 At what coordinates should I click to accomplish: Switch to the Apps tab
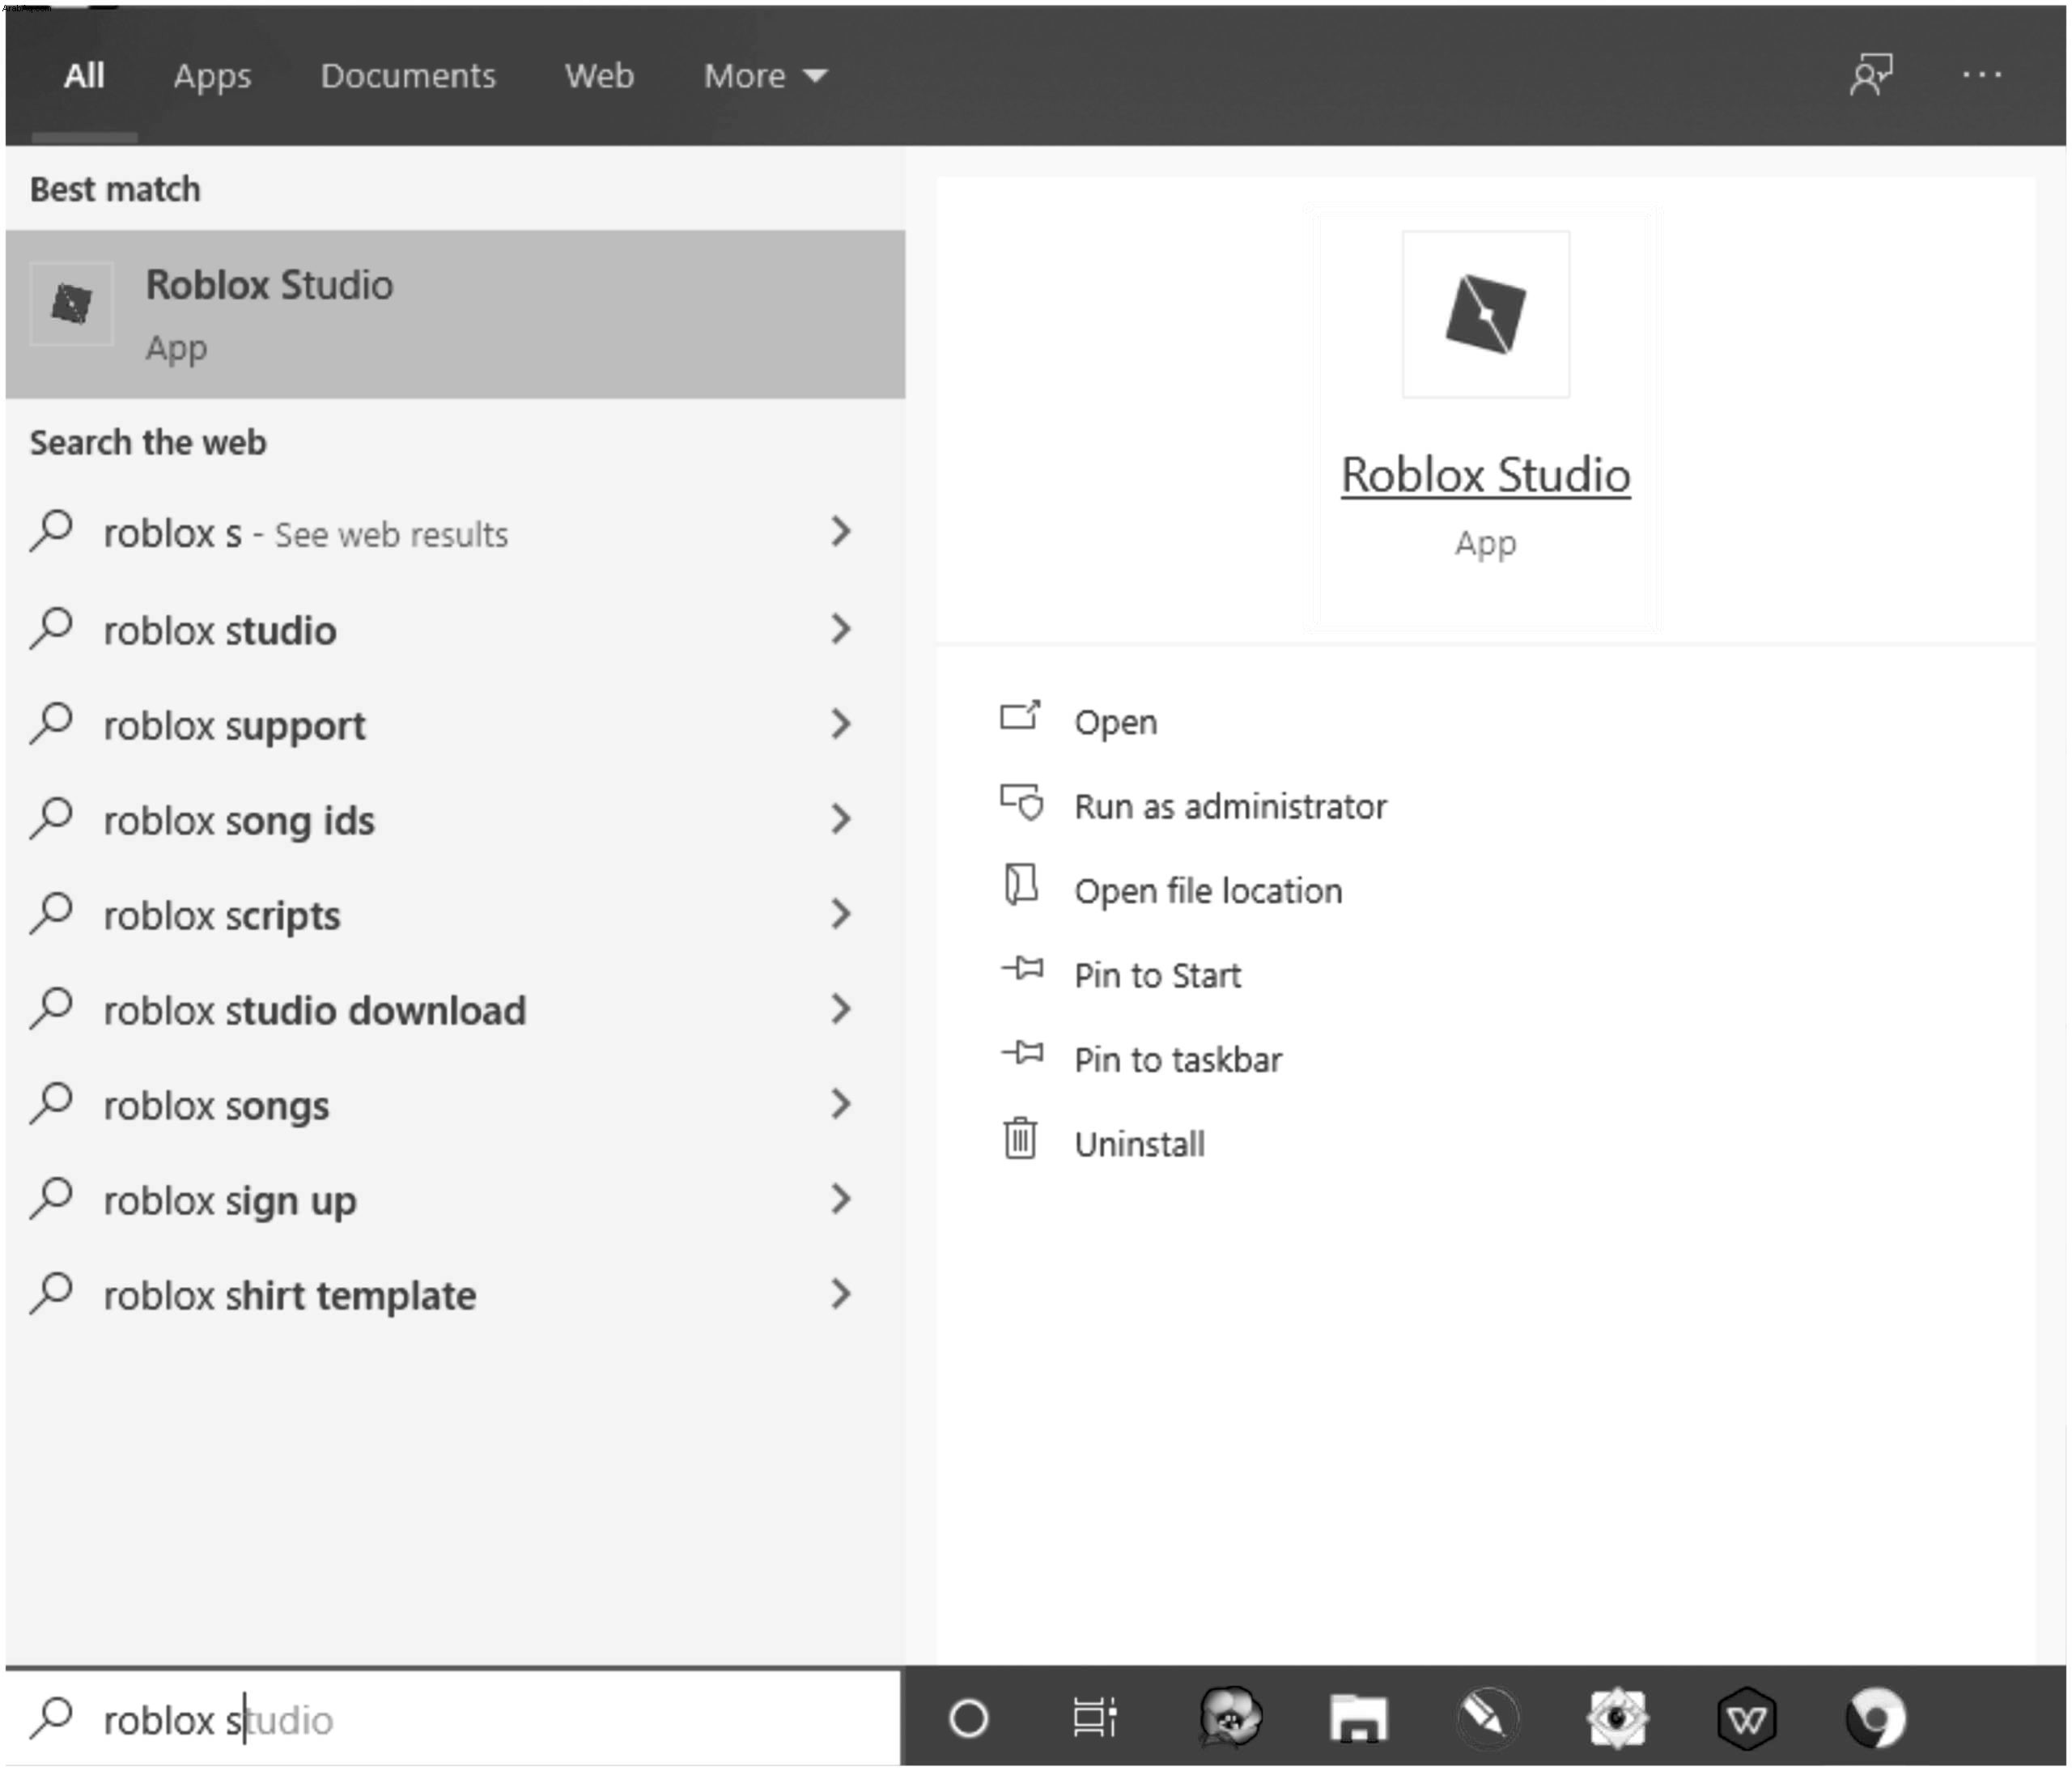pos(212,76)
